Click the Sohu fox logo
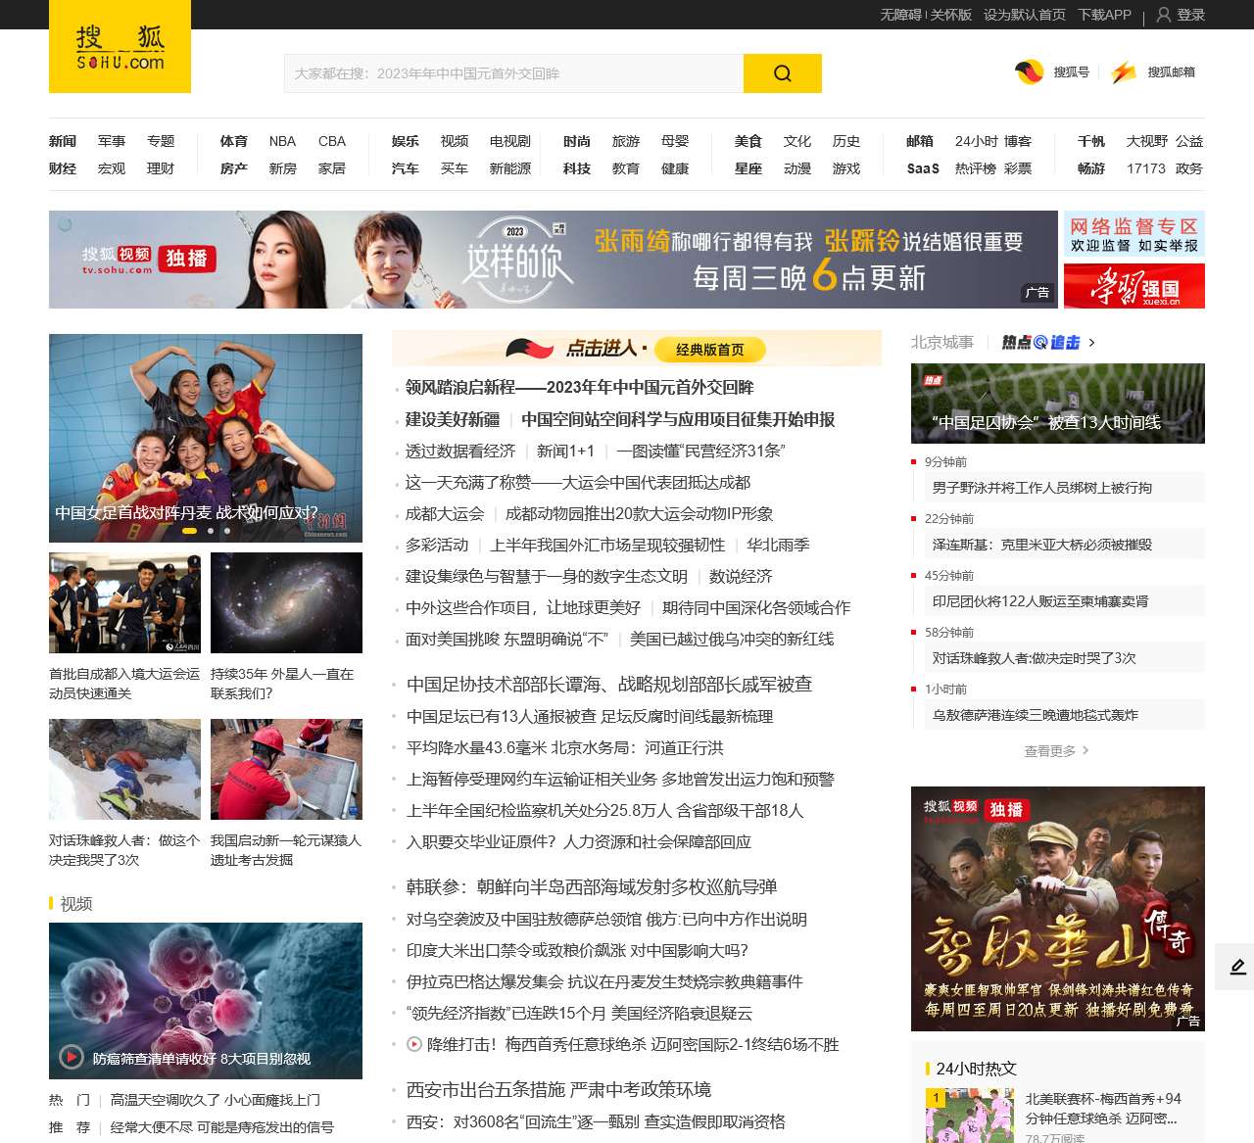The height and width of the screenshot is (1143, 1254). (x=120, y=47)
